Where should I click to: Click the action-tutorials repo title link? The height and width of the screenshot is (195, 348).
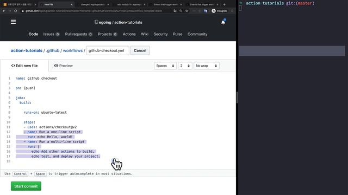click(128, 22)
